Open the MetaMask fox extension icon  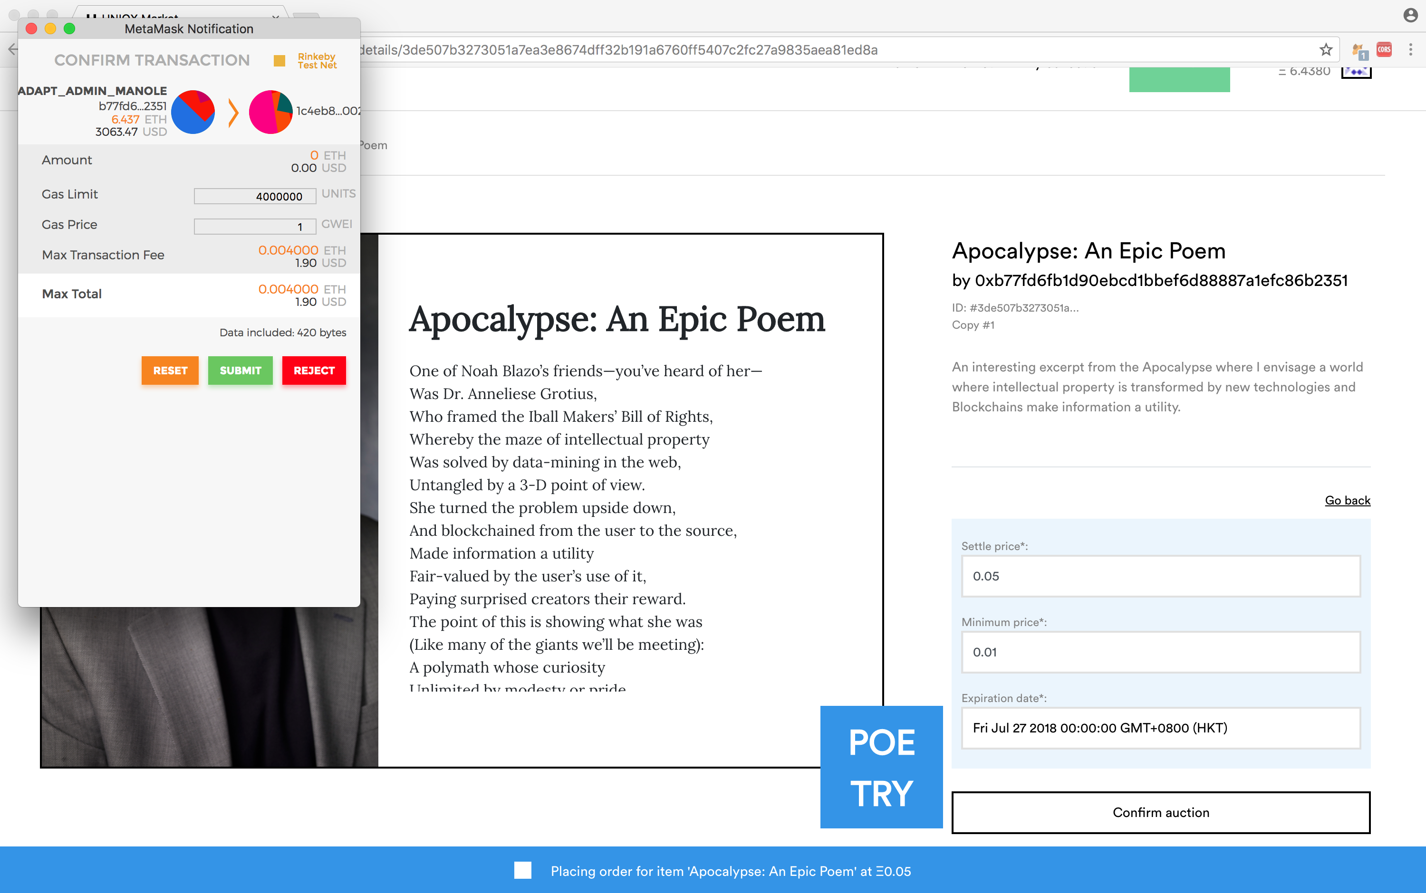point(1358,49)
